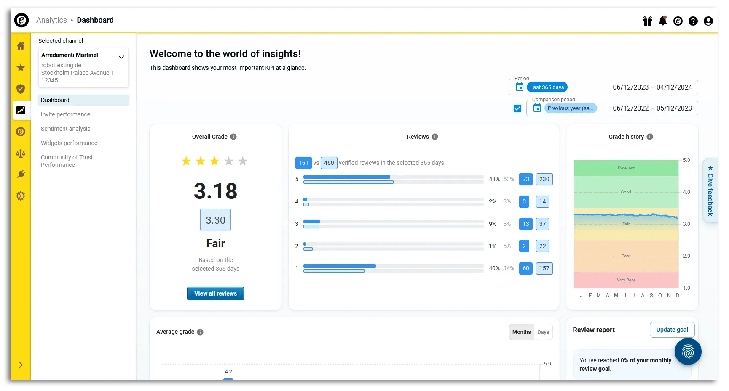Expand the Arredamenti Martinel channel selector

[121, 56]
